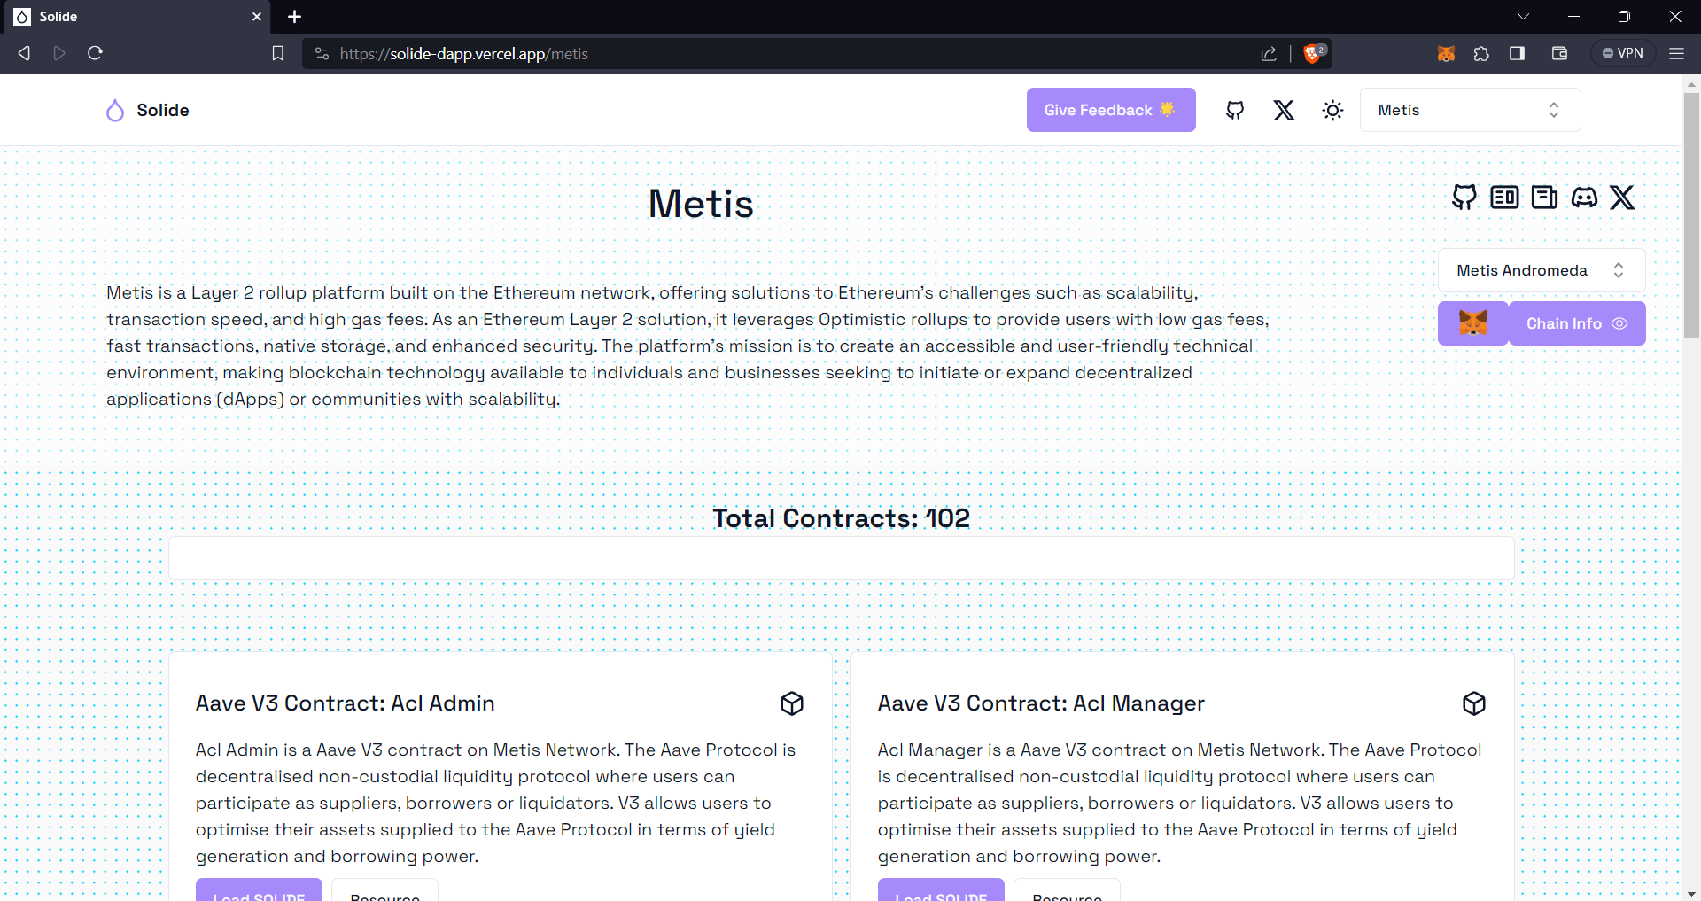
Task: Click the scrollbar down arrow
Action: 1691,893
